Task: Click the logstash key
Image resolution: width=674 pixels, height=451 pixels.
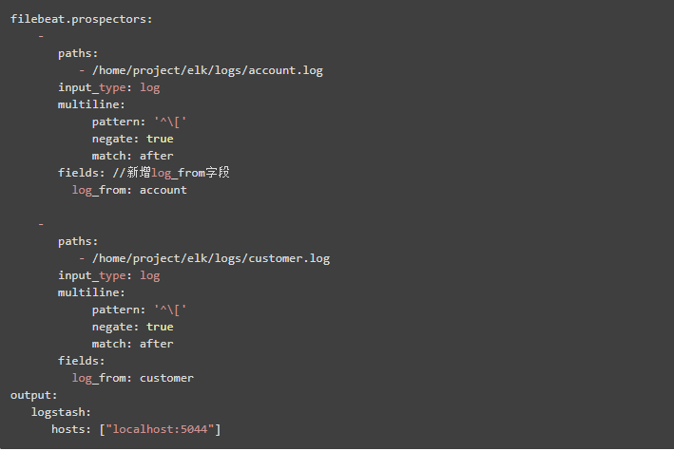Action: point(61,412)
